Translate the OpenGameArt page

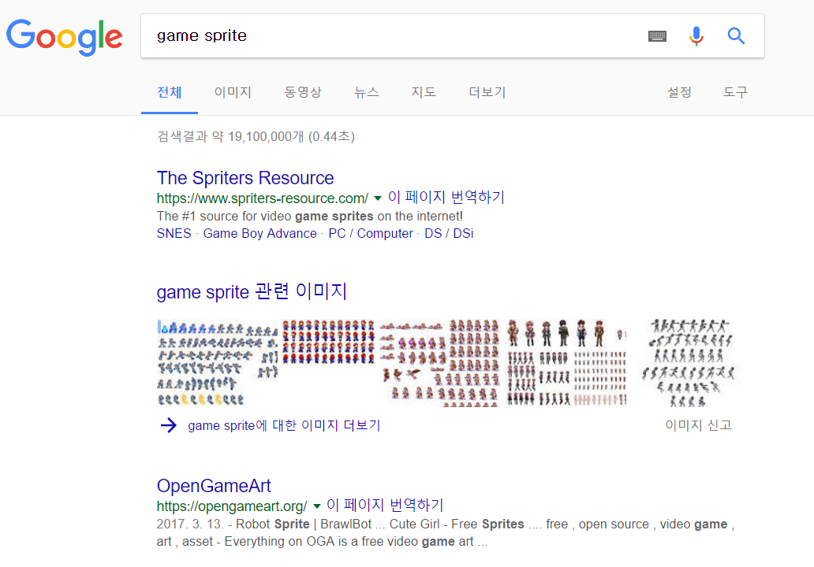pos(385,506)
